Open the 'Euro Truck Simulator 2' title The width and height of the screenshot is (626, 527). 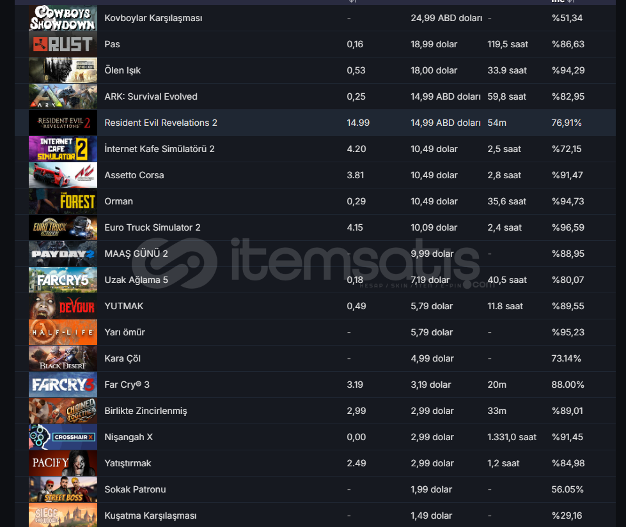click(153, 227)
